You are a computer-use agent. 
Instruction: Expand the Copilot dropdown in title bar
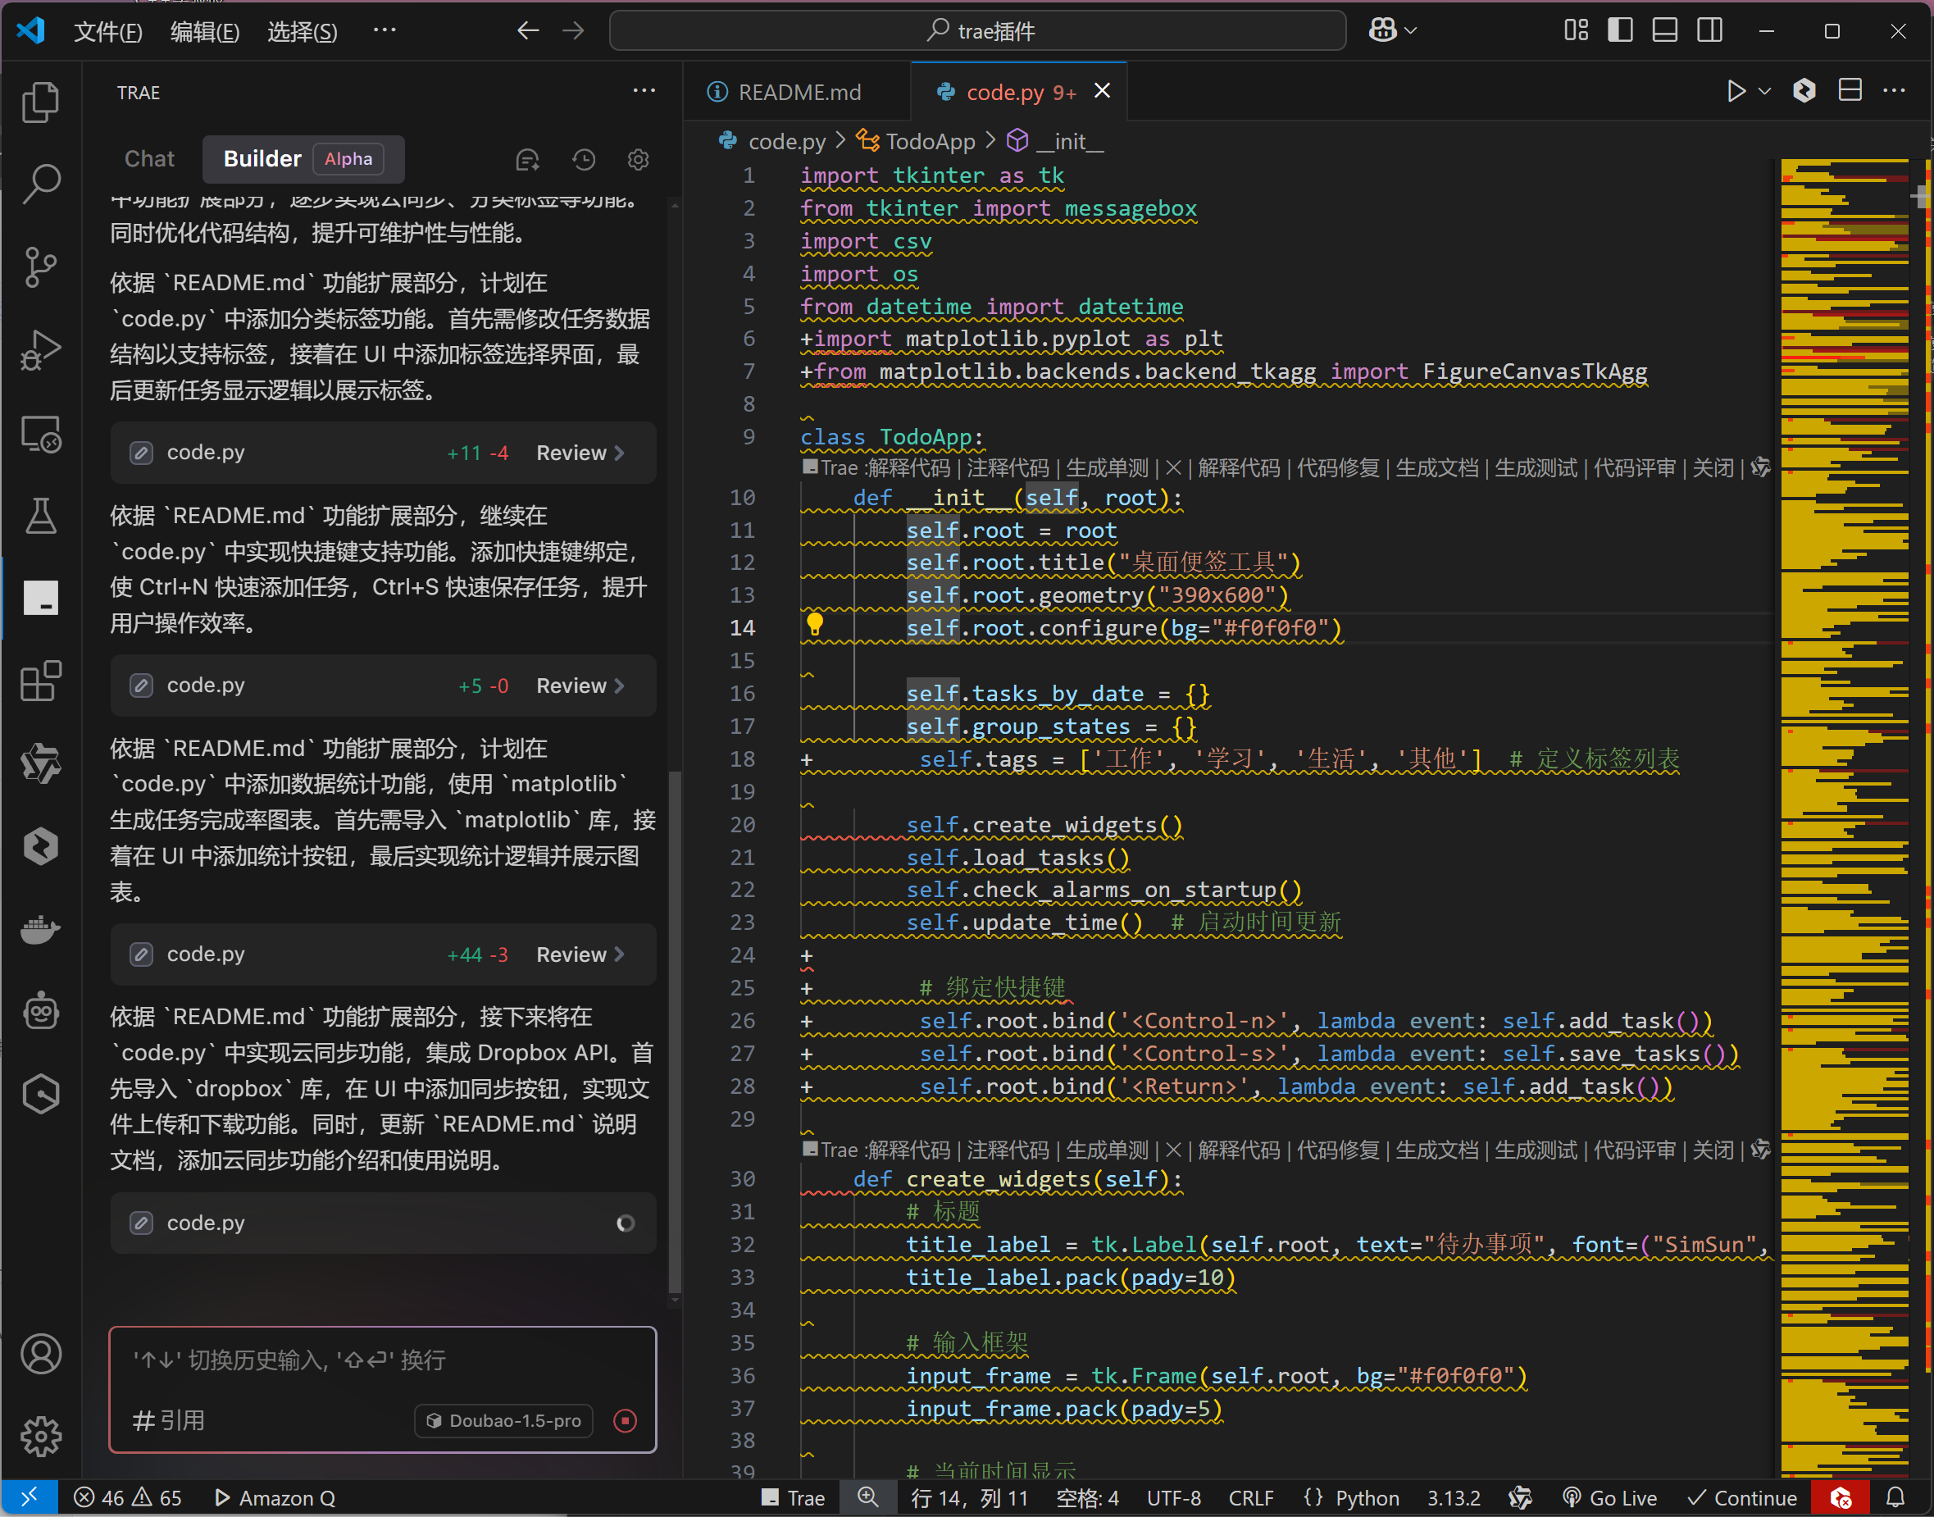[1410, 30]
